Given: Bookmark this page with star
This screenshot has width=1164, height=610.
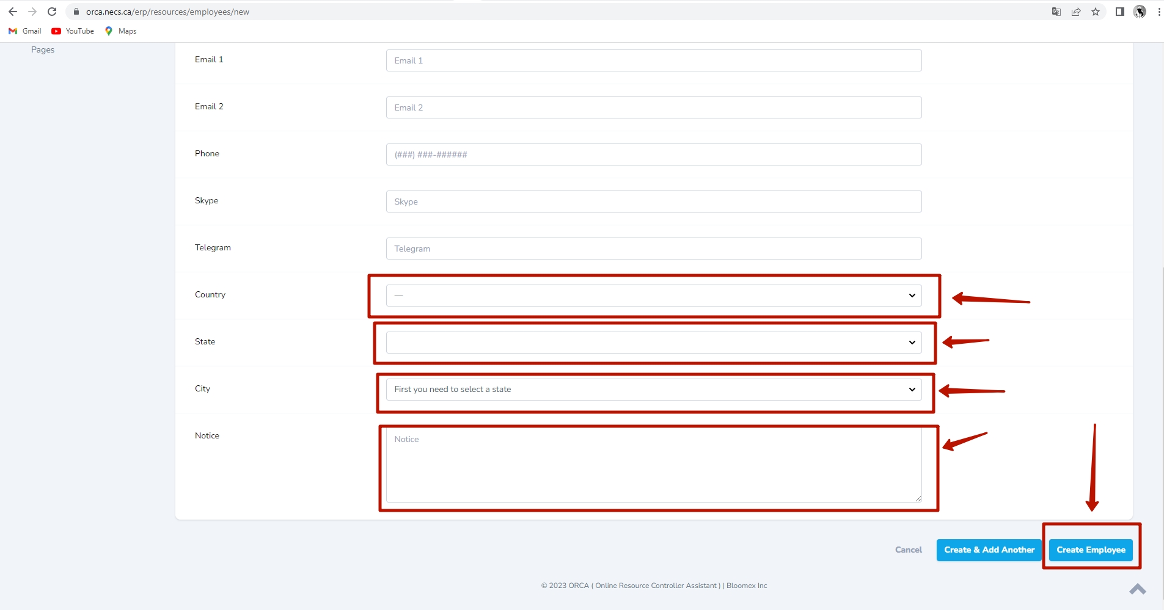Looking at the screenshot, I should (1096, 12).
